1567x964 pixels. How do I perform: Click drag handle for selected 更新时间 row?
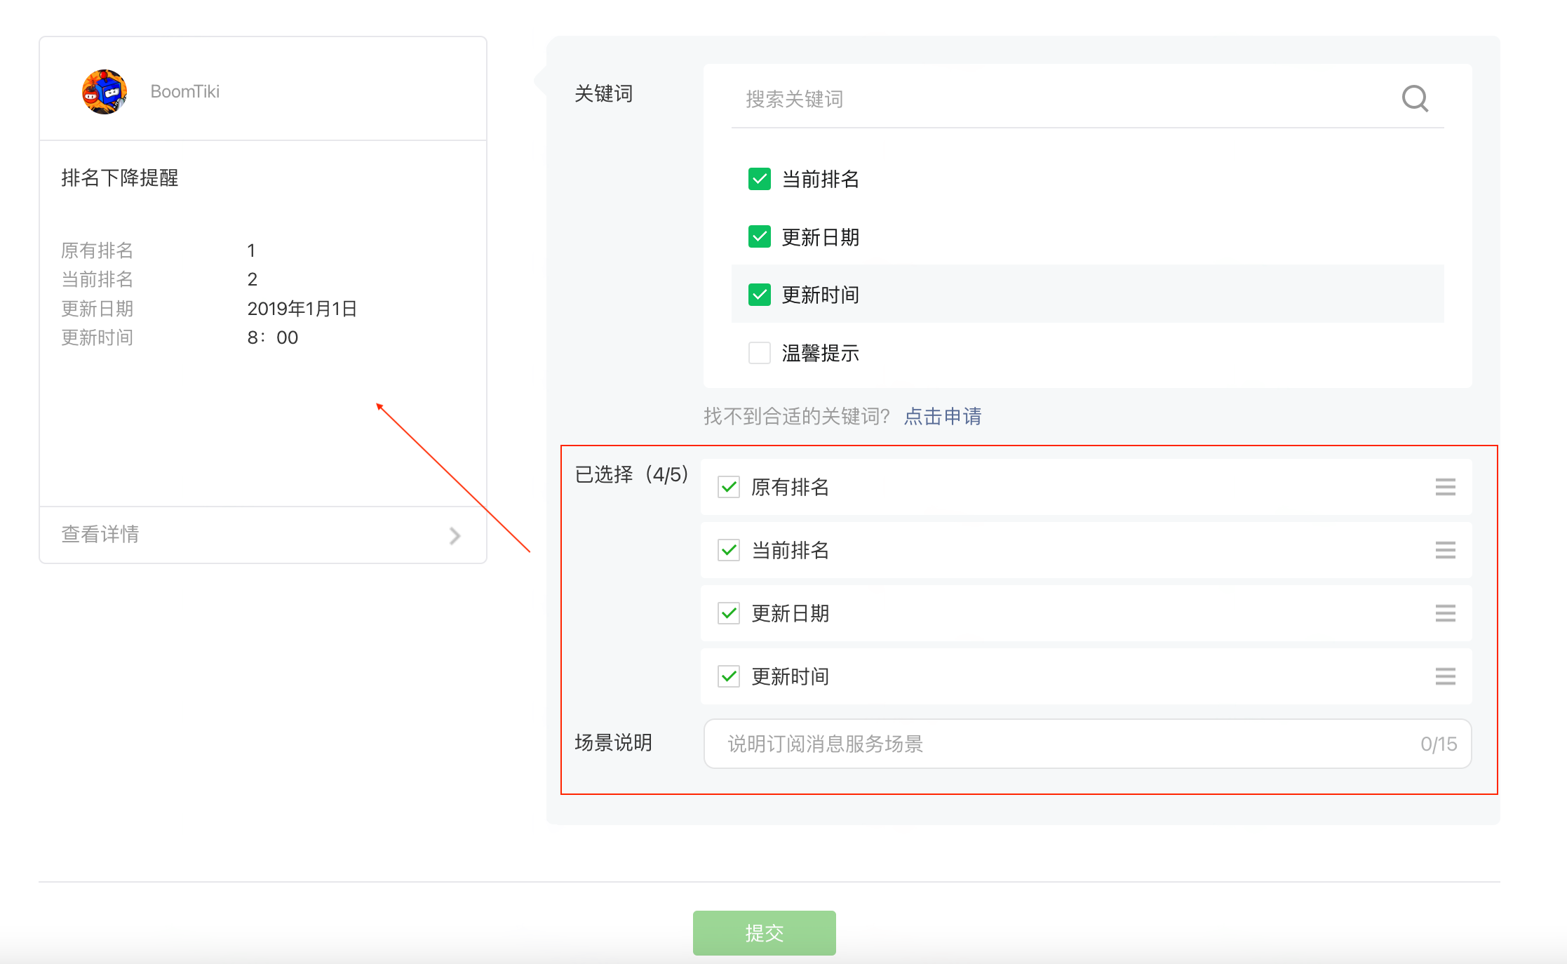tap(1445, 676)
